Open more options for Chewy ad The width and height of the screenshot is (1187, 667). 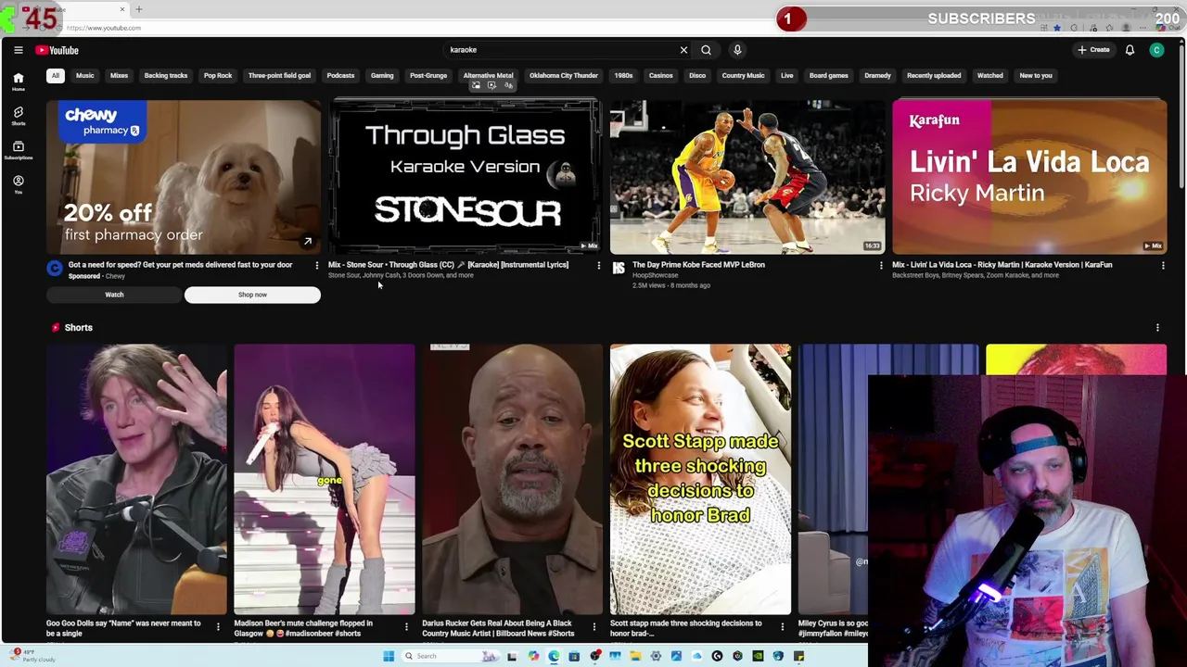click(317, 266)
